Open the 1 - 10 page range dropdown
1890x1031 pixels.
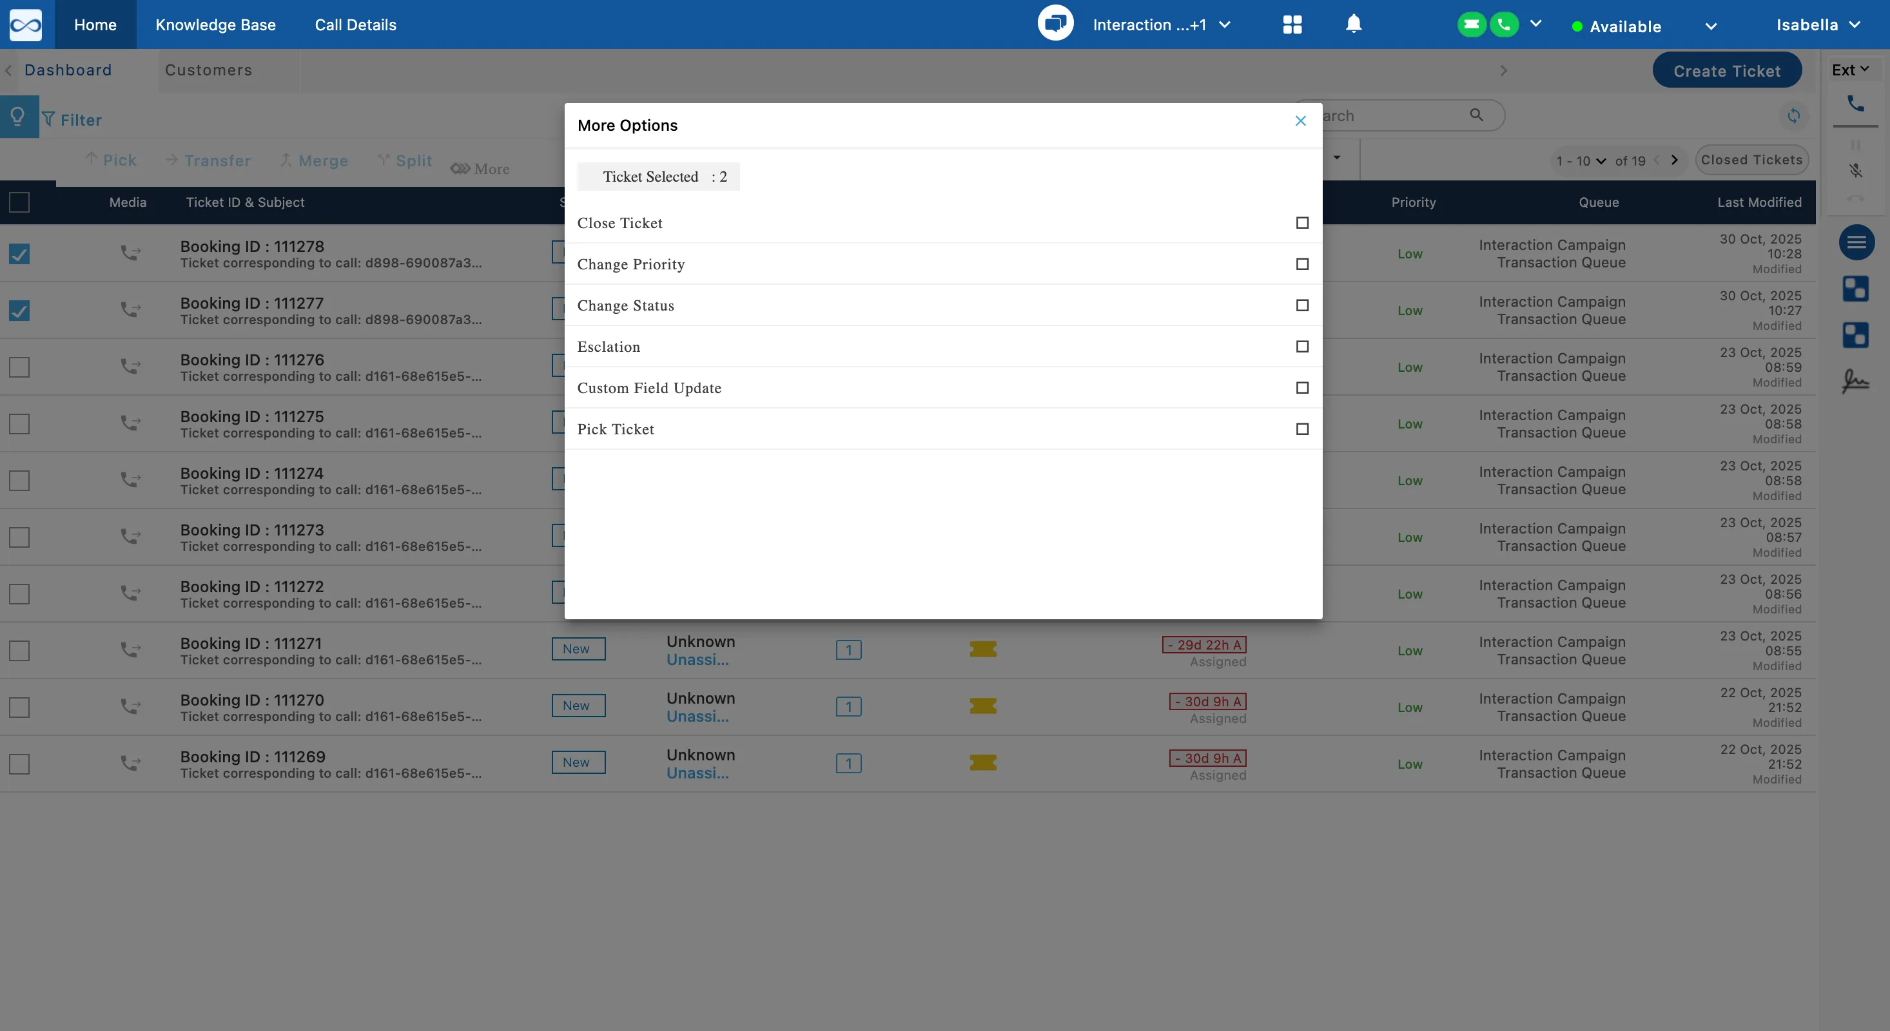click(x=1581, y=160)
